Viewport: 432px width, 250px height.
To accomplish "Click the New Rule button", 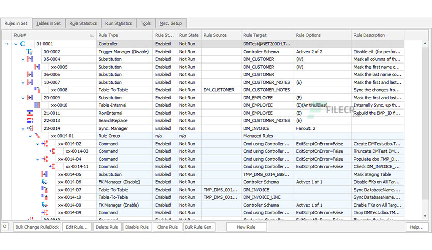I will coord(246,227).
